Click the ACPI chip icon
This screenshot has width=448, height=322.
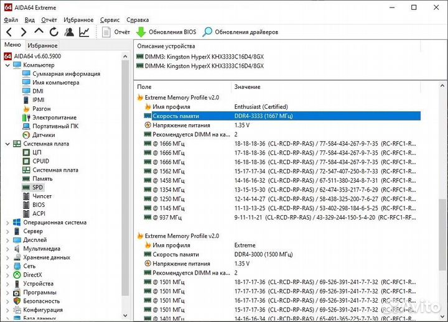coord(26,214)
